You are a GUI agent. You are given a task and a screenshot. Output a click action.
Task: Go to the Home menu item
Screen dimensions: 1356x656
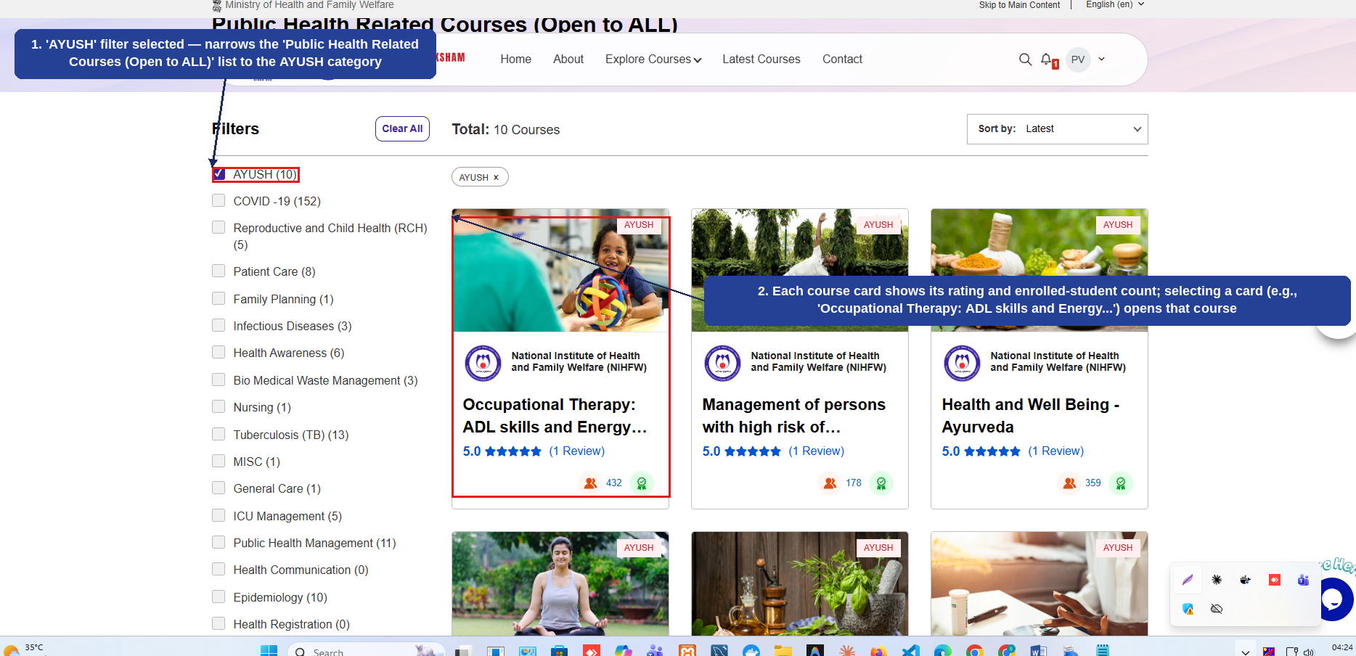(x=516, y=60)
